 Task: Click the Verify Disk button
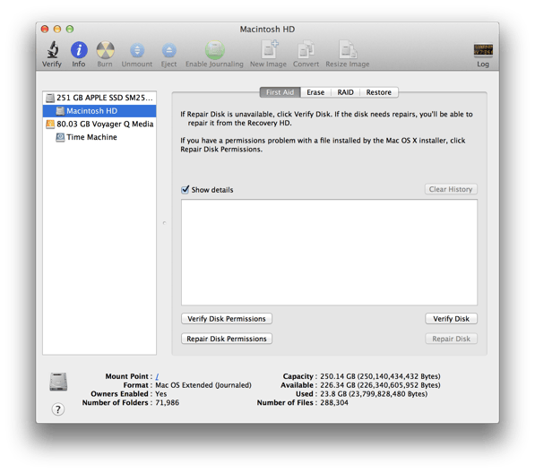tap(451, 319)
